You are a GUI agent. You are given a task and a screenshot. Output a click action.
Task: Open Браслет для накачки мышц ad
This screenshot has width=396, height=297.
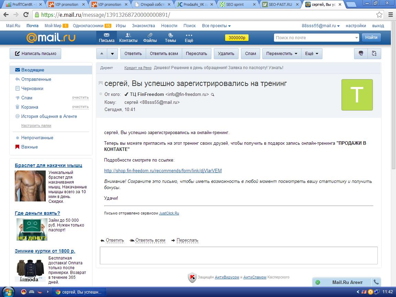pyautogui.click(x=48, y=165)
